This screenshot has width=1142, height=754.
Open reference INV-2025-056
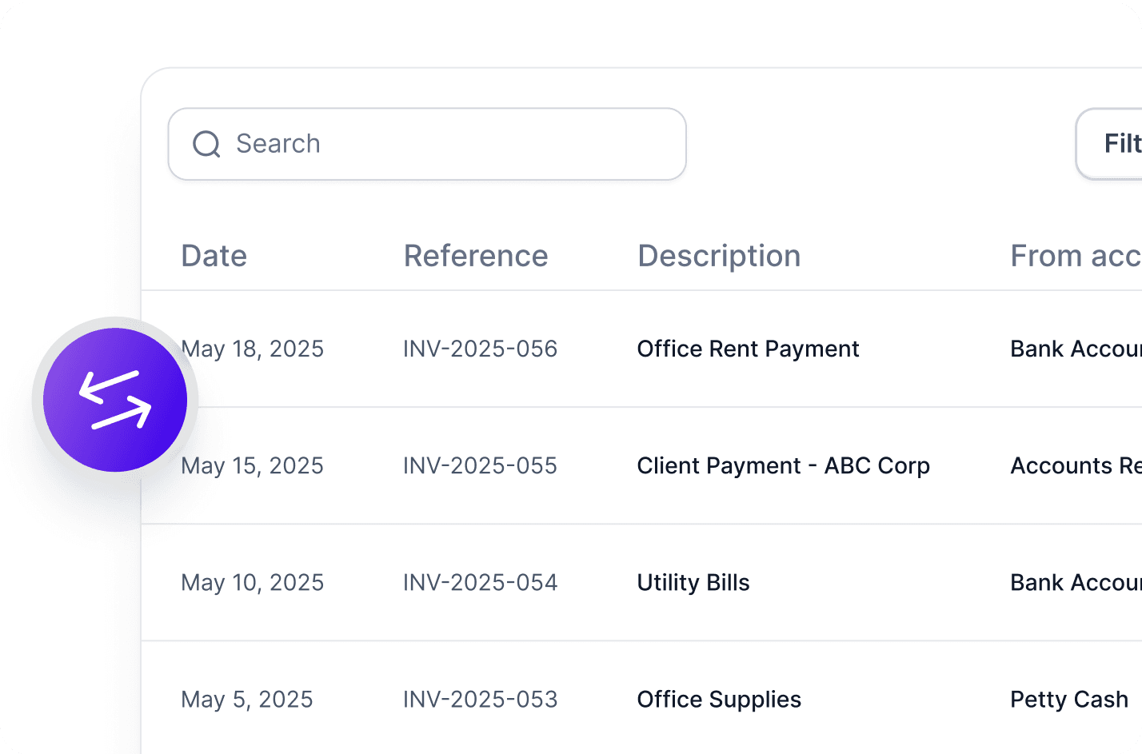coord(480,349)
